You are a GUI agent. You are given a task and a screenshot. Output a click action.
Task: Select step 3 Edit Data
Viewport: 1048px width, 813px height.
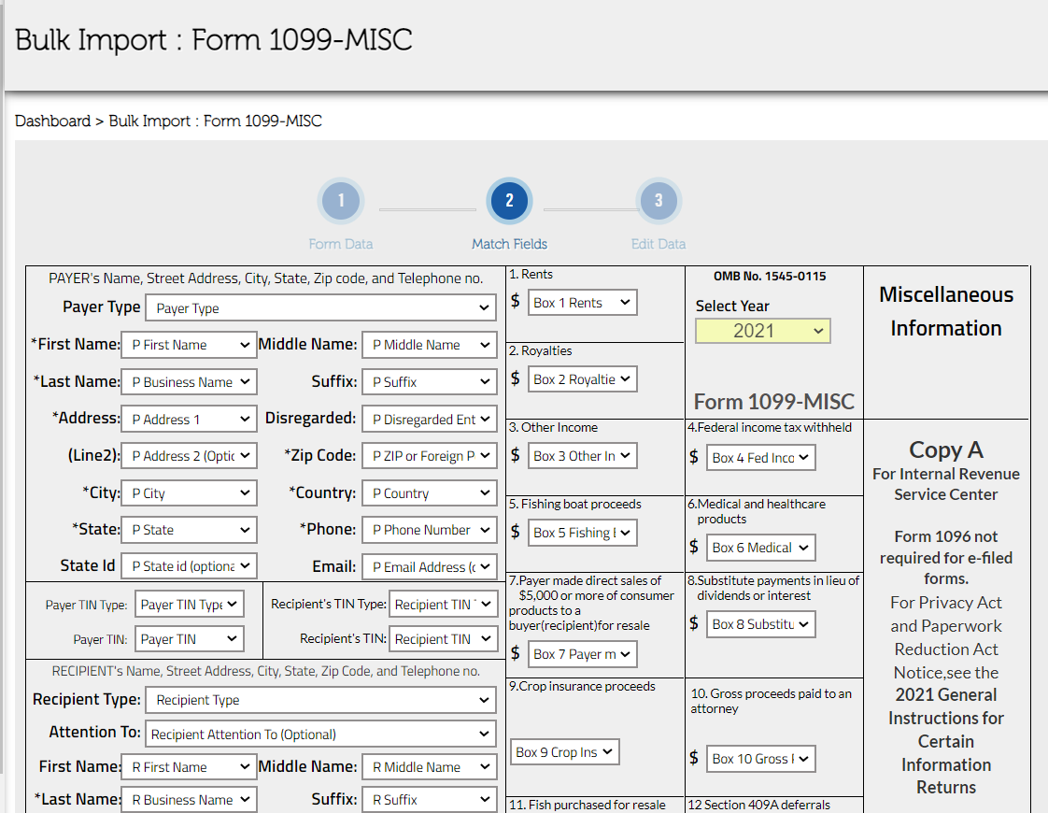[659, 200]
